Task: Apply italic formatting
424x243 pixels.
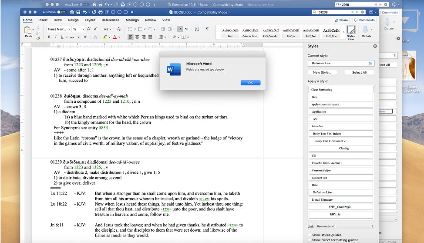Action: [x=56, y=37]
